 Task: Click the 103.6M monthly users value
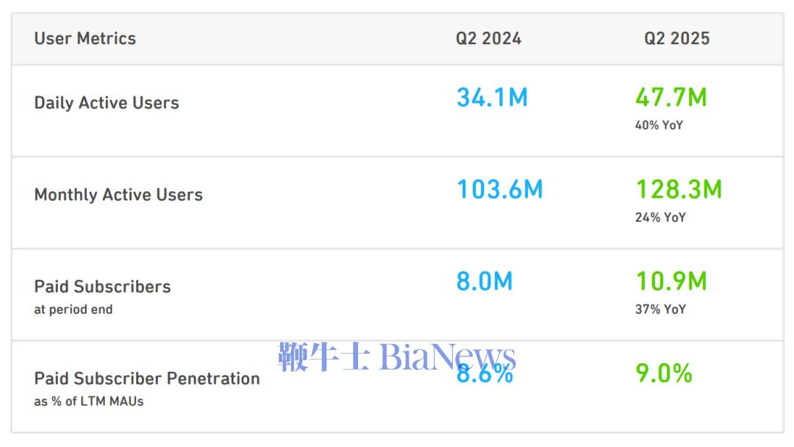tap(500, 190)
